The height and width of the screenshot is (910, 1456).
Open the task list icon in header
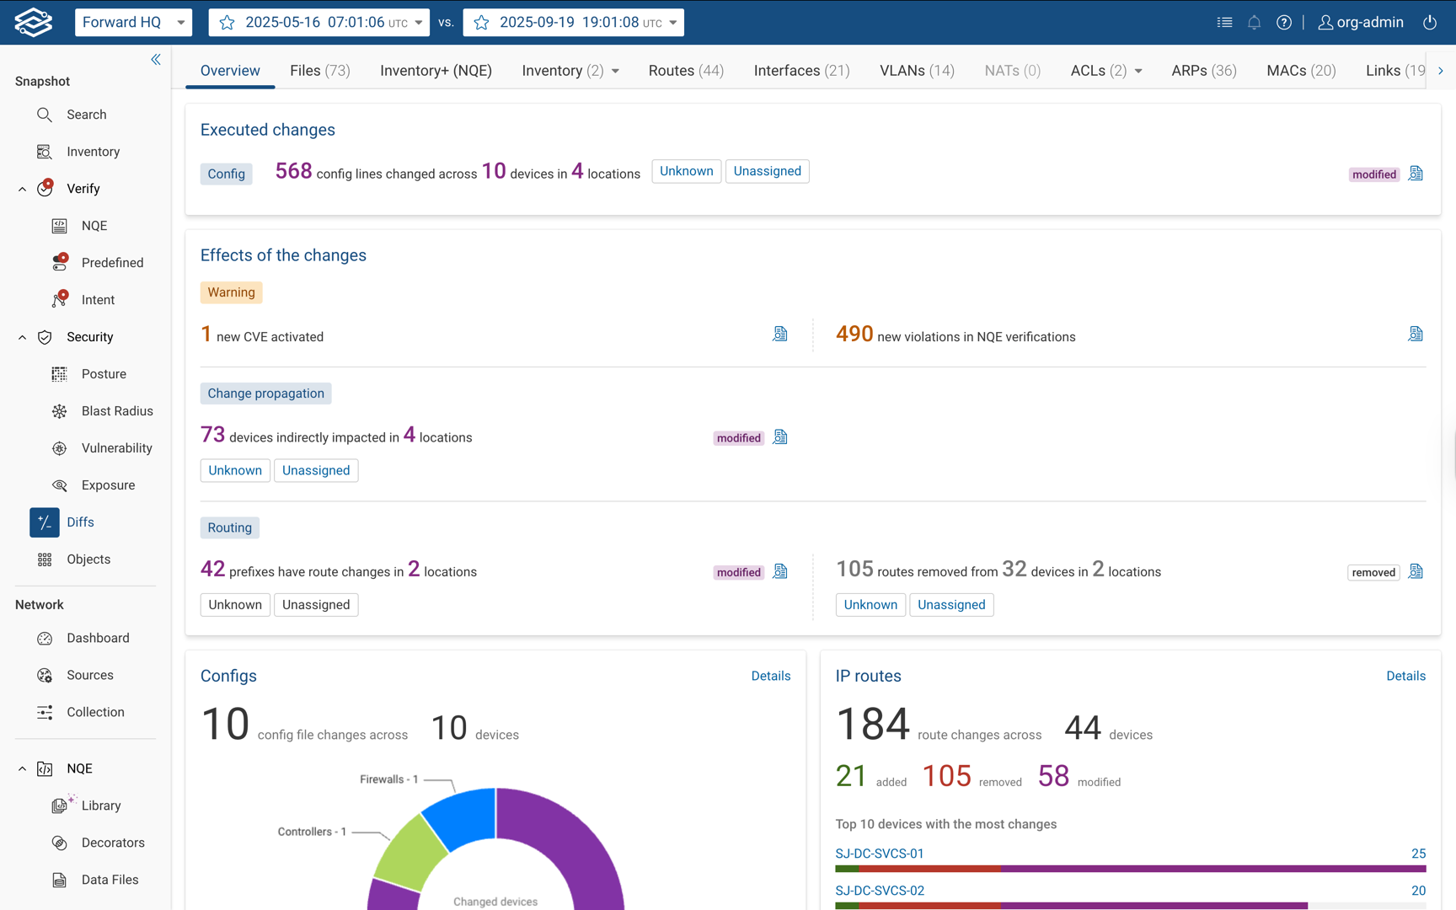[x=1224, y=23]
